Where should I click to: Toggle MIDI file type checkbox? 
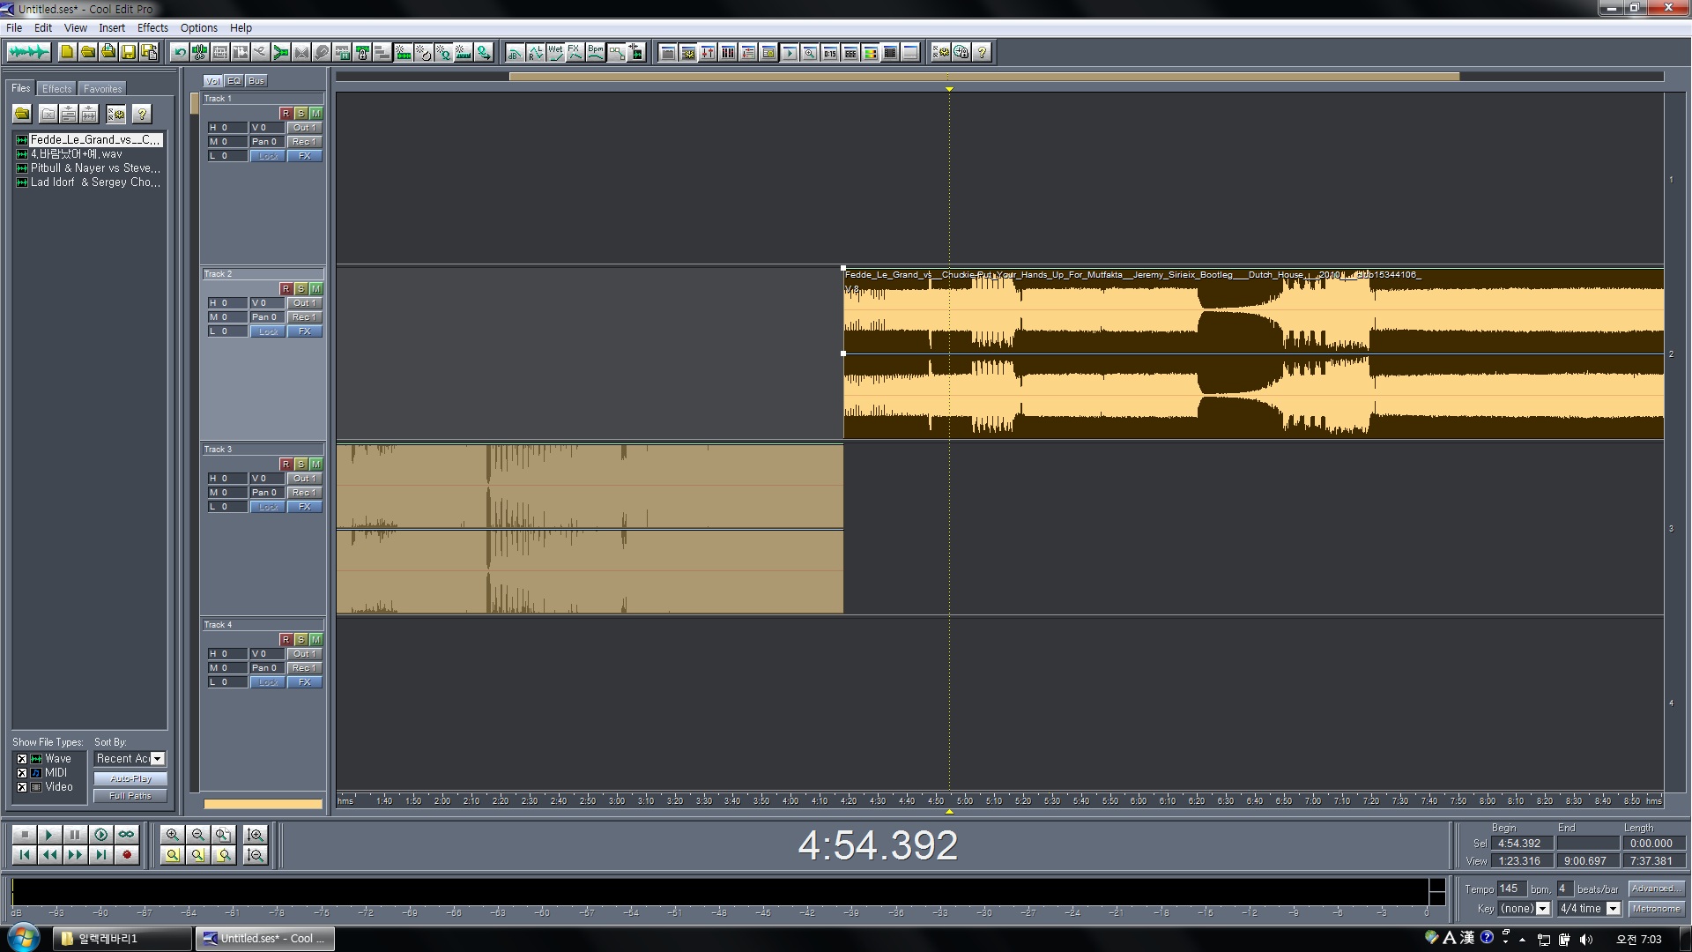tap(22, 772)
